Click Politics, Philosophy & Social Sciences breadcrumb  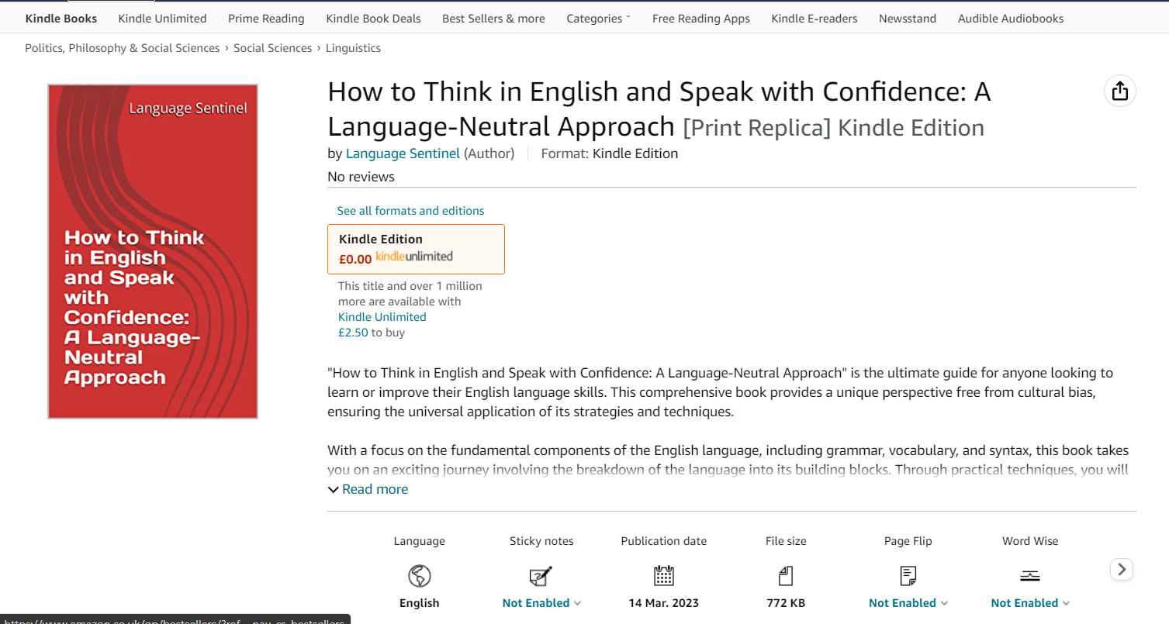(123, 48)
